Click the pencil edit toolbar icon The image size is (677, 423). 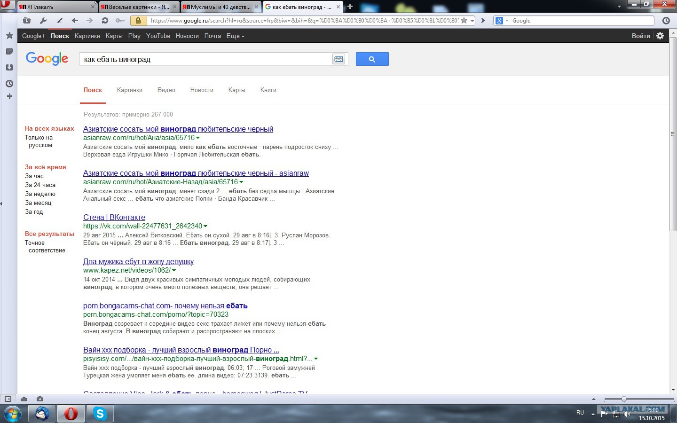coord(60,21)
